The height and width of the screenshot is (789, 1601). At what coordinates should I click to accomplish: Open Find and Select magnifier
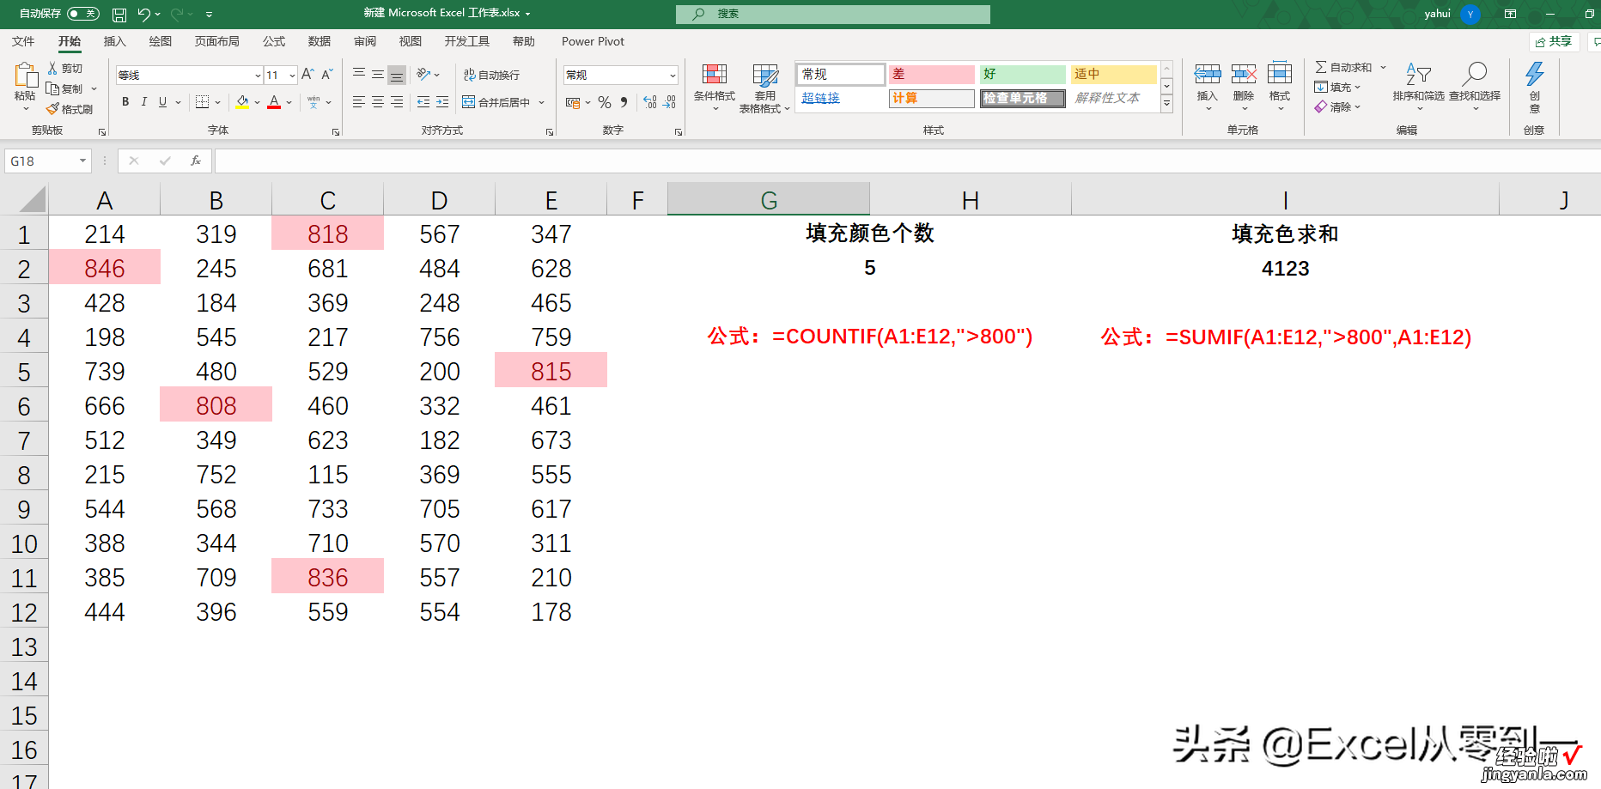[1475, 86]
